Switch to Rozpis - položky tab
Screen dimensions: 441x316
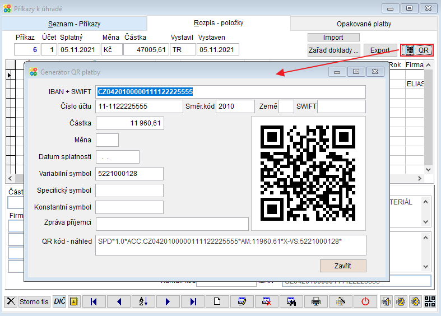pyautogui.click(x=219, y=23)
